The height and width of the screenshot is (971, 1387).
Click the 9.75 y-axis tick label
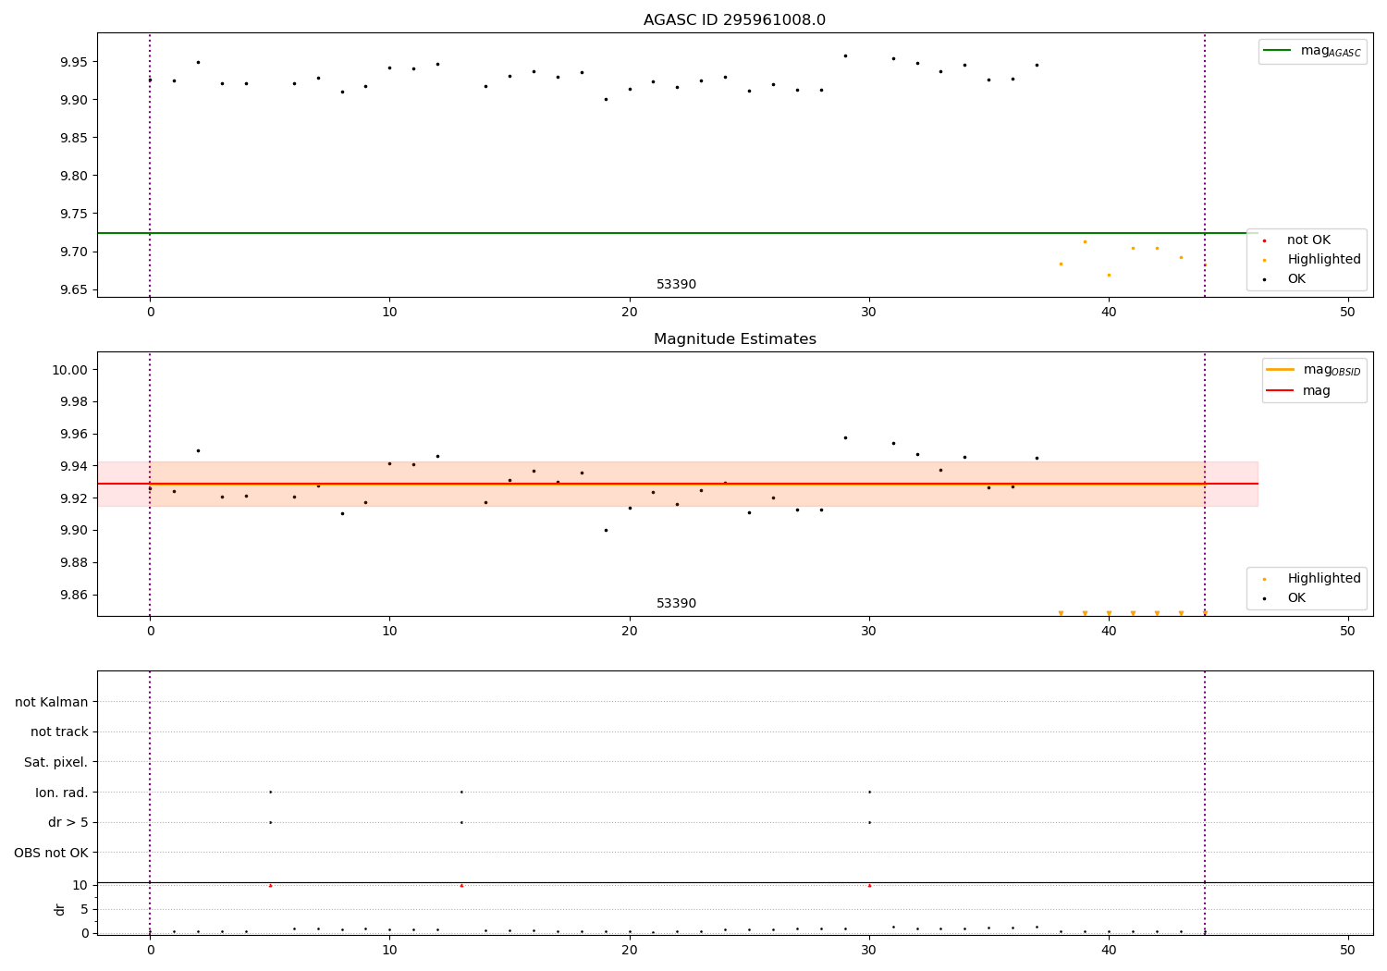coord(74,214)
